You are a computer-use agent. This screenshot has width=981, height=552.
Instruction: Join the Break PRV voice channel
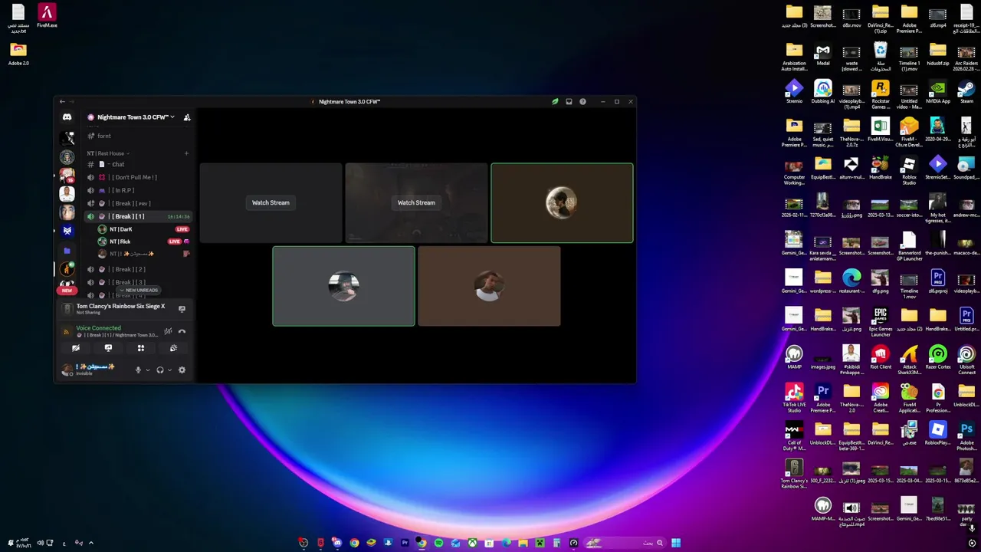[x=131, y=203]
